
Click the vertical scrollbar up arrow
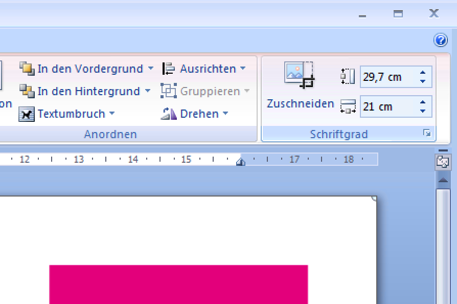443,180
